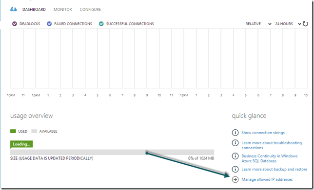
Task: Open the 24 Hours time range dropdown
Action: [x=288, y=24]
